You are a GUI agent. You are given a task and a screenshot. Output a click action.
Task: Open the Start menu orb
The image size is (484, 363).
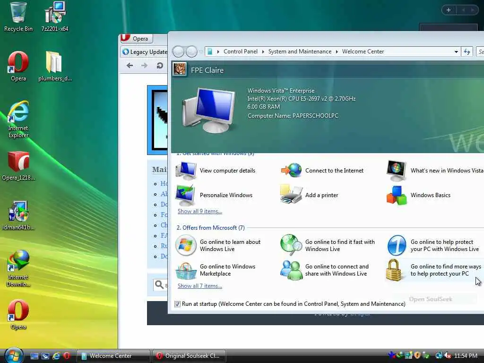pos(13,355)
